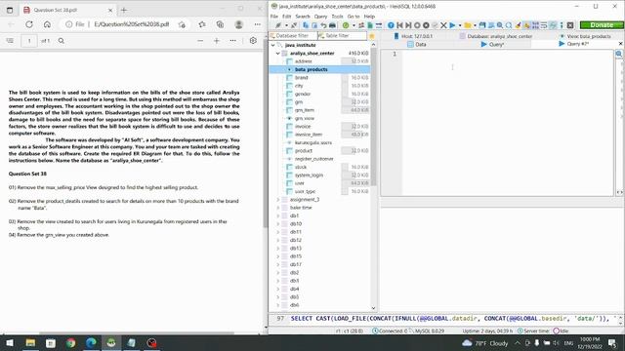Screen dimensions: 625x351
Task: Switch to the Query* tab
Action: (x=492, y=45)
